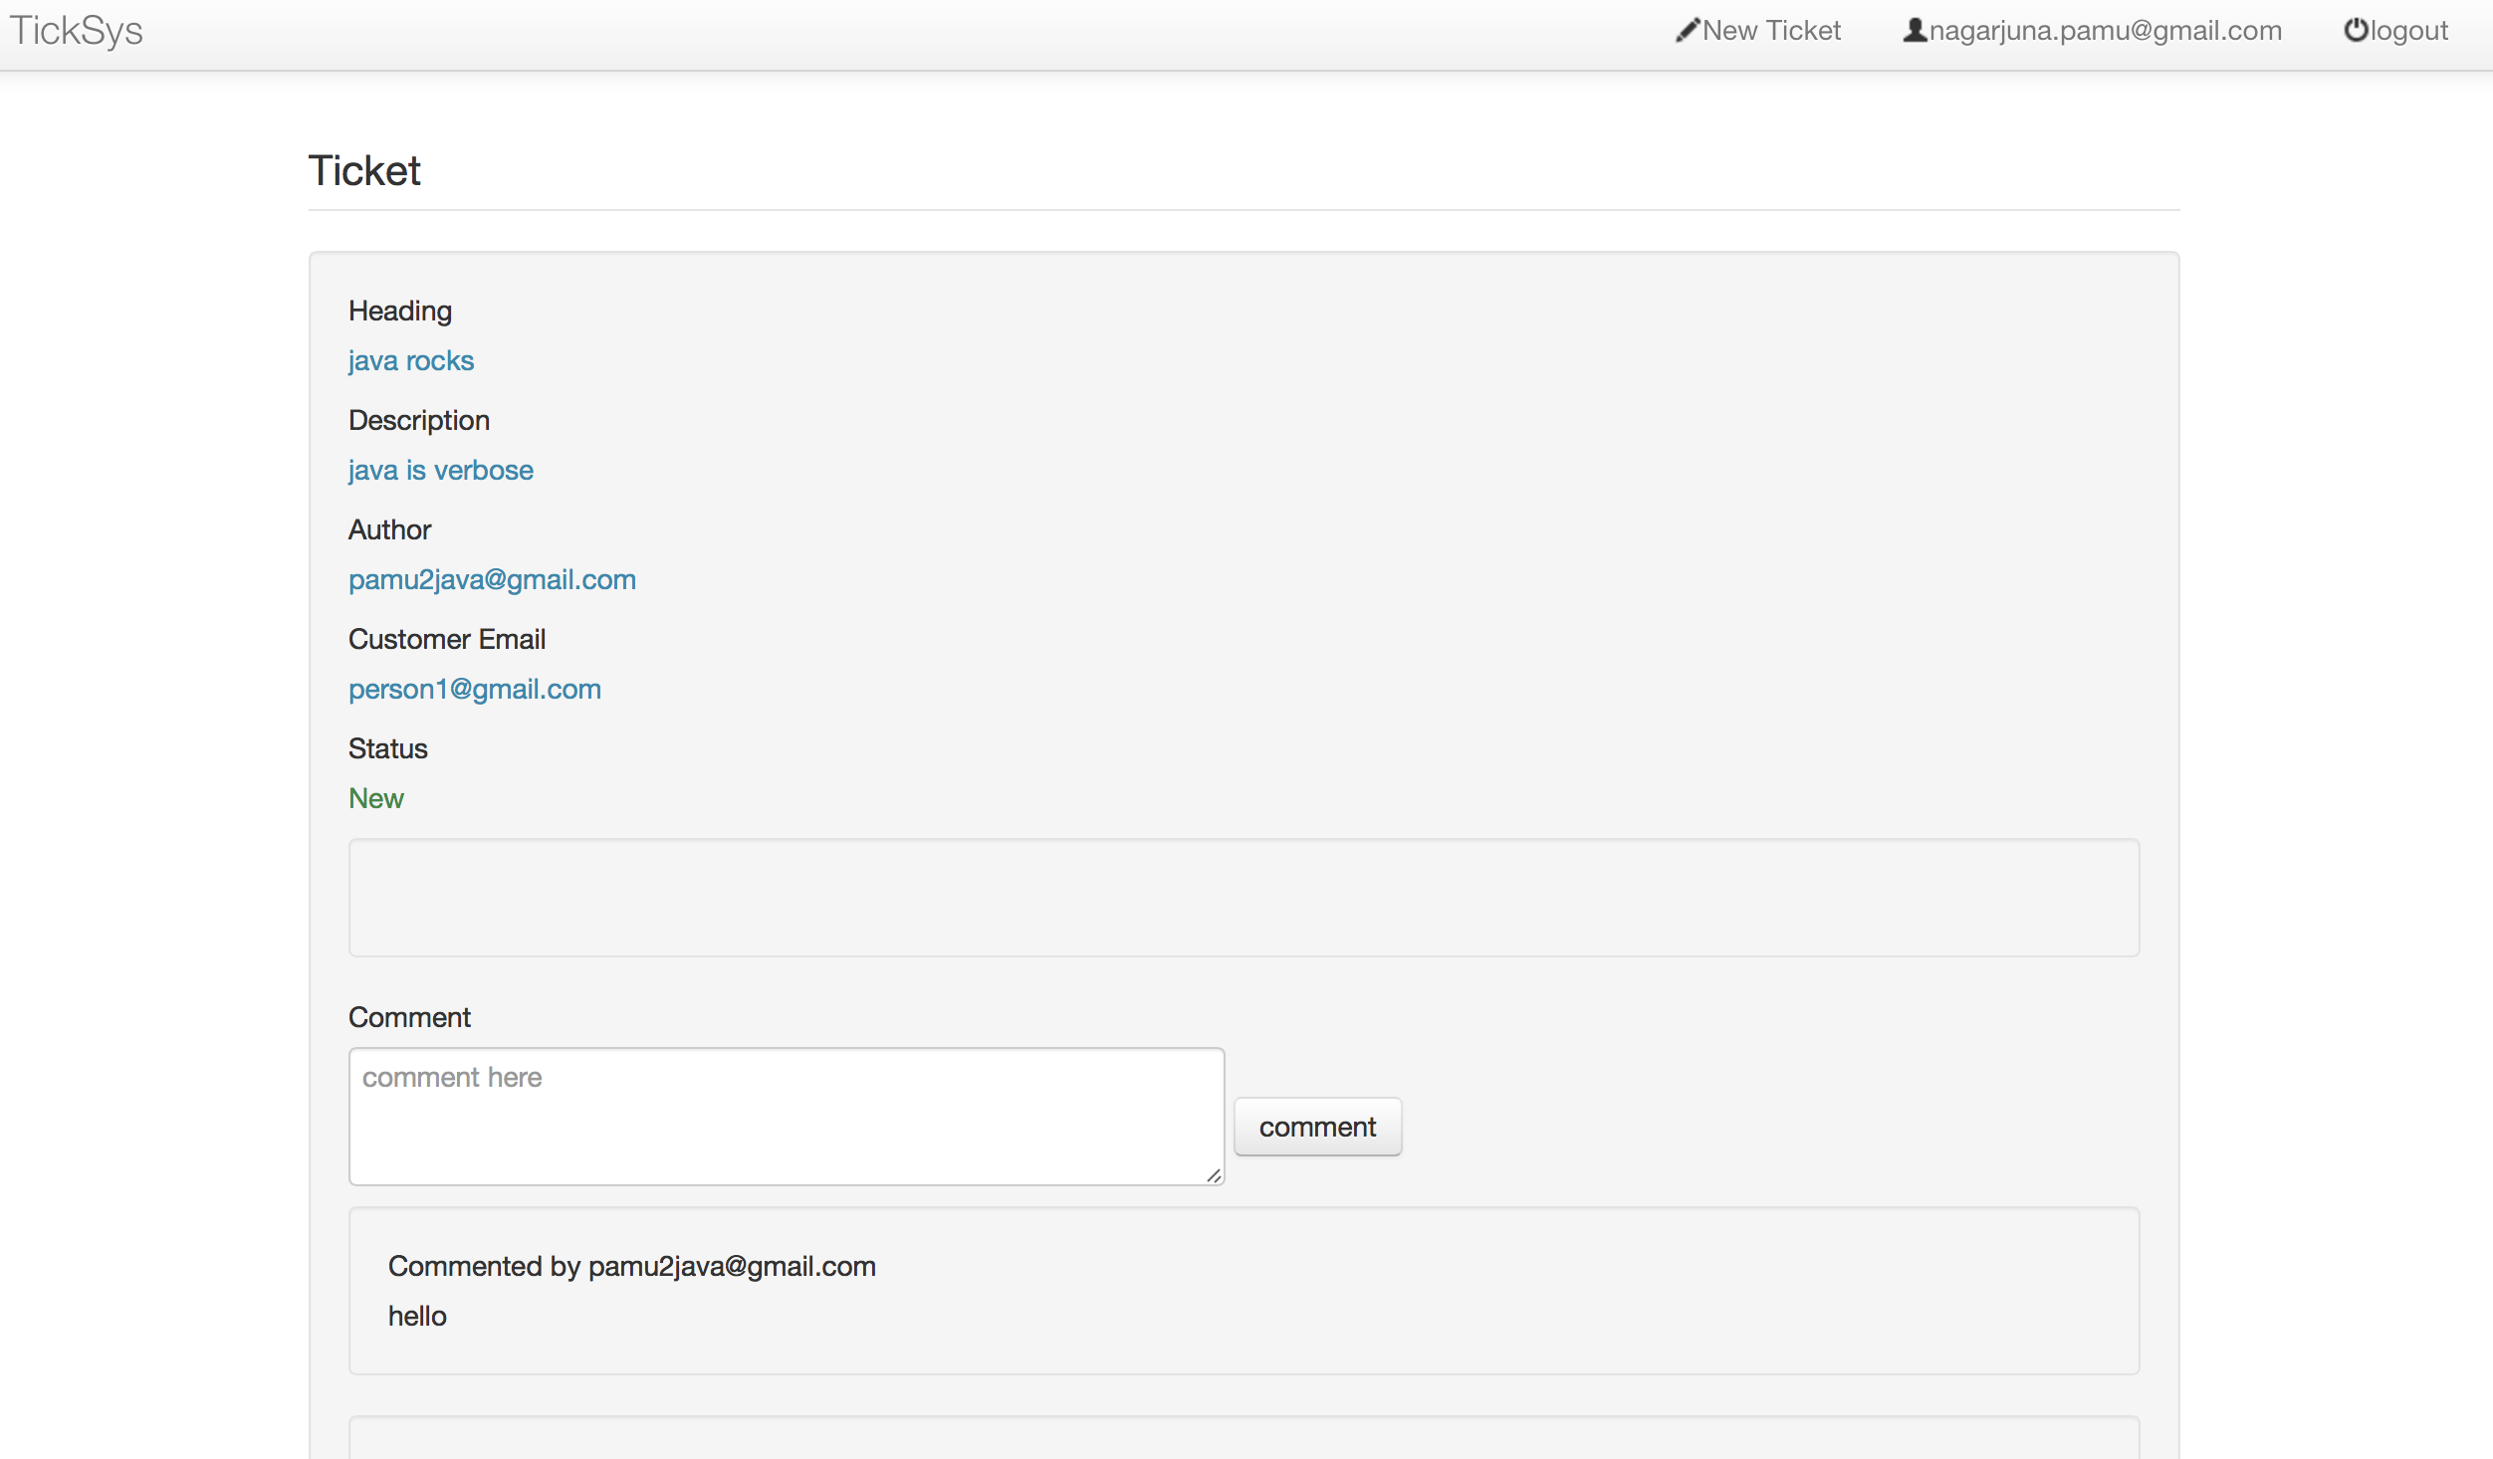Image resolution: width=2493 pixels, height=1459 pixels.
Task: Click the Ticket page title
Action: (x=364, y=171)
